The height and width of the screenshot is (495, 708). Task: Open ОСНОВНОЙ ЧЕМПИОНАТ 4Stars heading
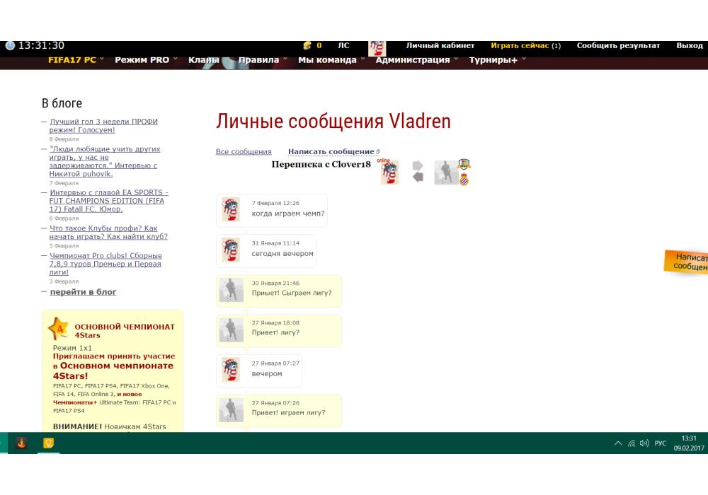point(125,331)
